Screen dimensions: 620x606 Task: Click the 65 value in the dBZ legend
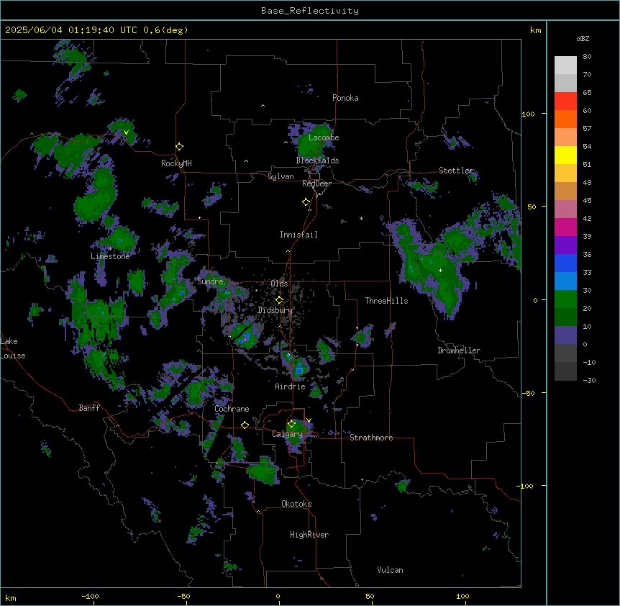point(587,93)
